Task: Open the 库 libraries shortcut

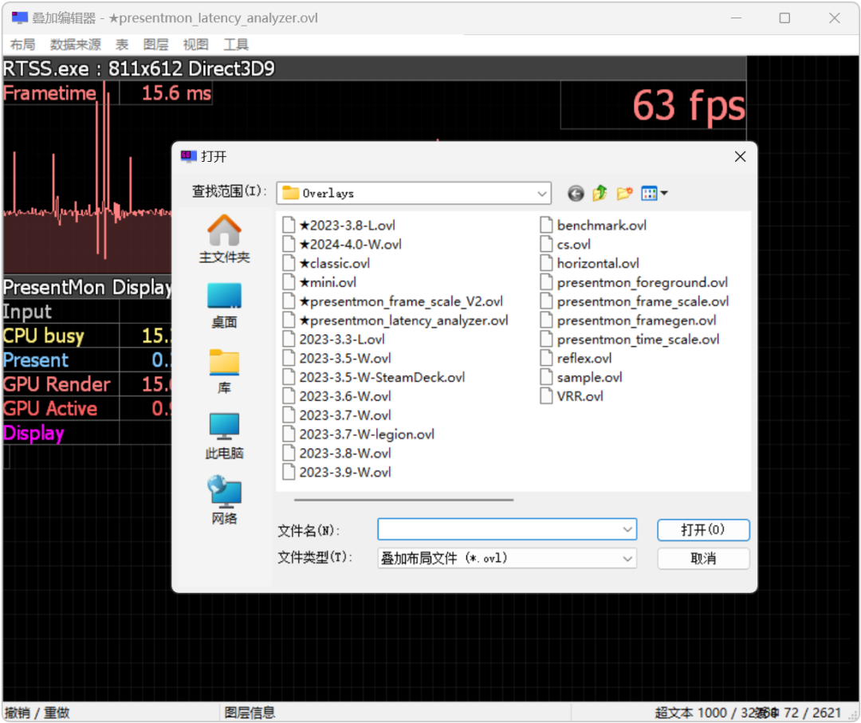Action: click(224, 371)
